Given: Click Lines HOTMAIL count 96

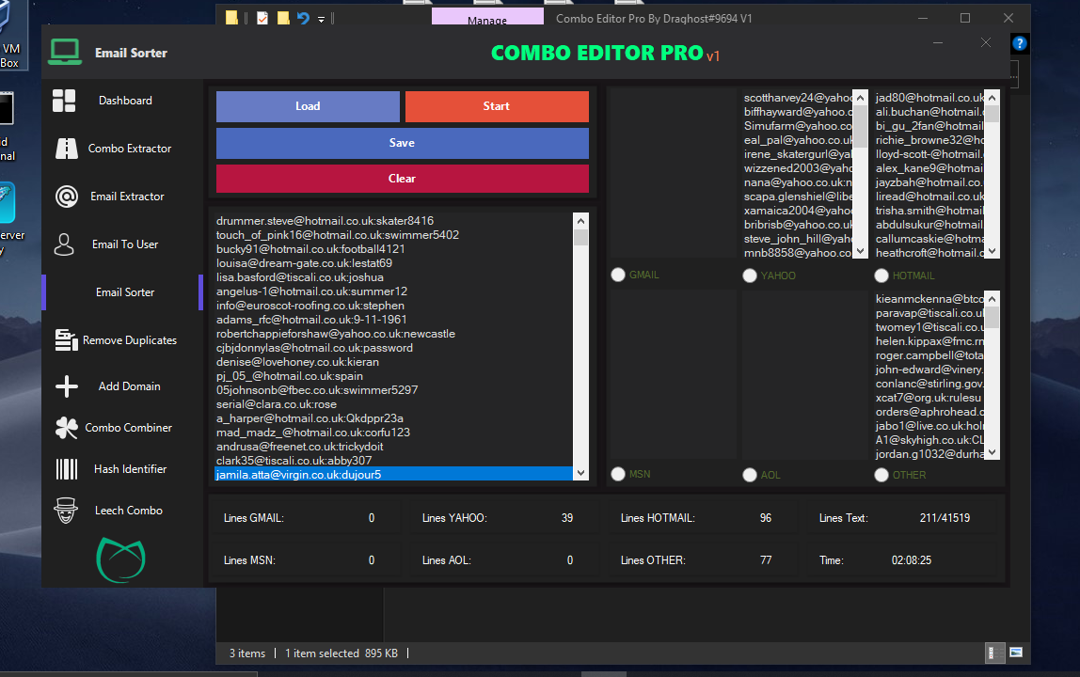Looking at the screenshot, I should pos(765,518).
